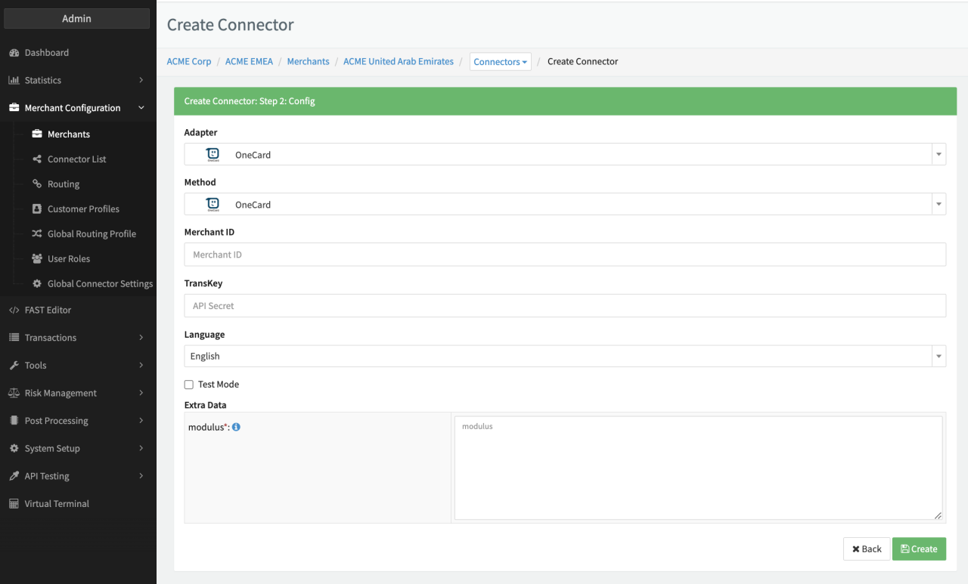Click the Virtual Terminal calculator icon
968x584 pixels.
(x=14, y=504)
